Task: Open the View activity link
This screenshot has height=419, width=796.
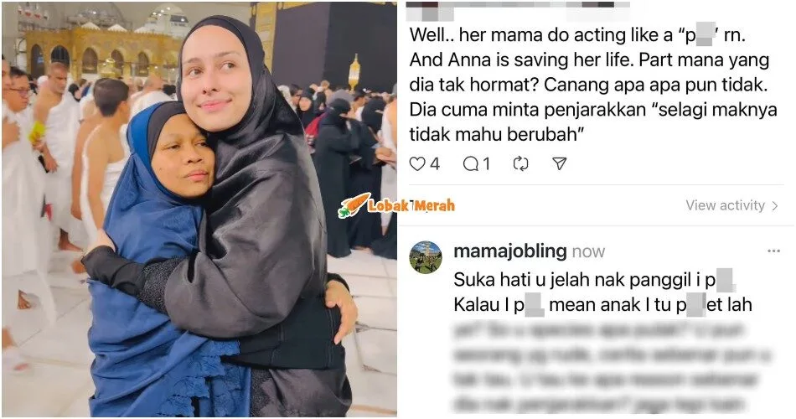Action: [725, 205]
